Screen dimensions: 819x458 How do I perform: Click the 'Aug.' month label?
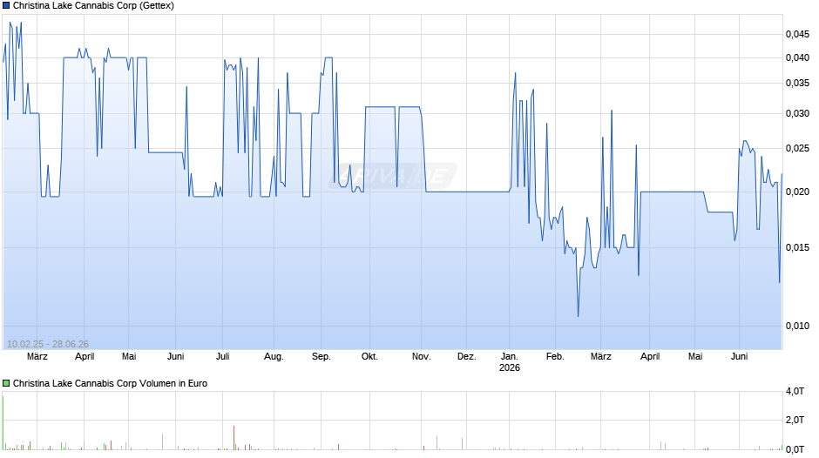pyautogui.click(x=274, y=356)
